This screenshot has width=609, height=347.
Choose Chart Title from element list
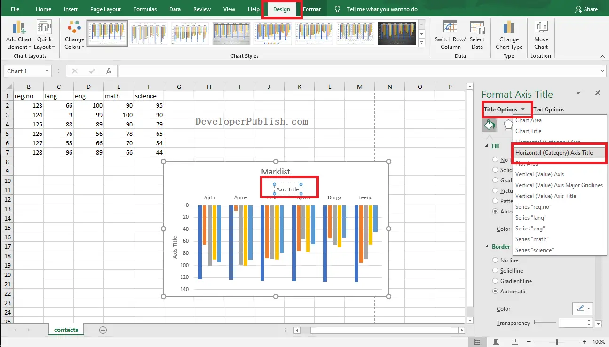[528, 131]
